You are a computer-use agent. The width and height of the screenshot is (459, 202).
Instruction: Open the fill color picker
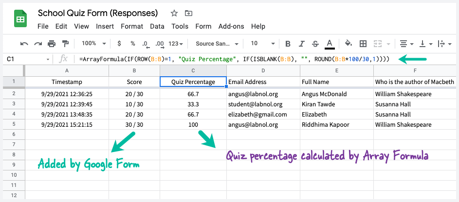click(x=349, y=44)
